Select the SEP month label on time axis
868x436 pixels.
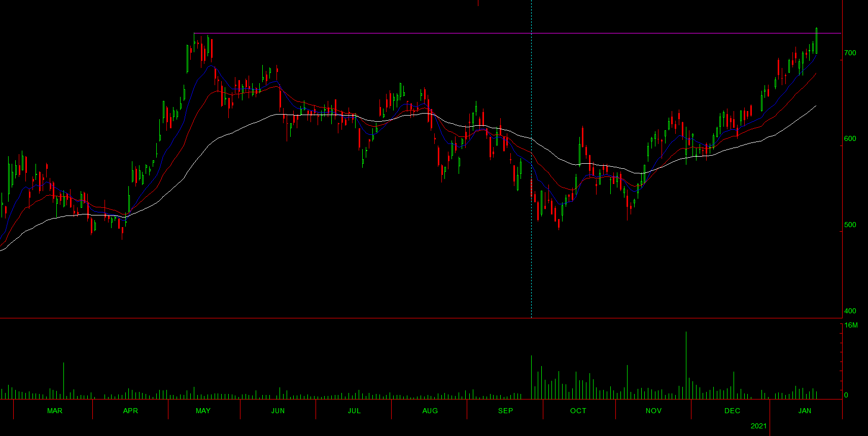tap(505, 411)
